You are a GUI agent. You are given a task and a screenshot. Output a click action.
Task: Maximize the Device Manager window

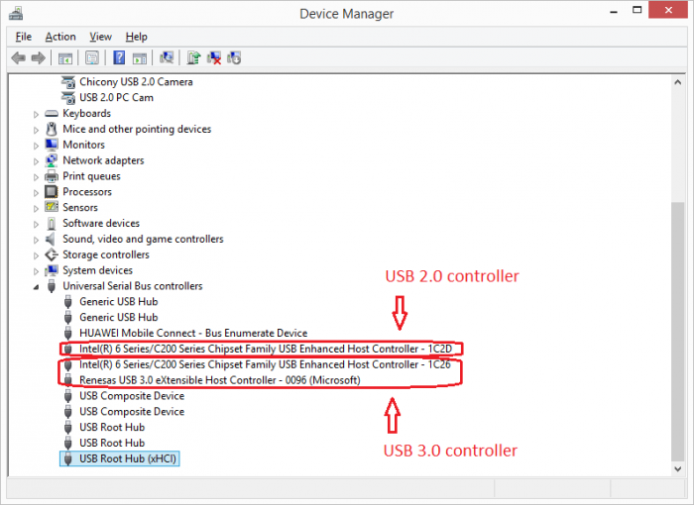pos(636,10)
